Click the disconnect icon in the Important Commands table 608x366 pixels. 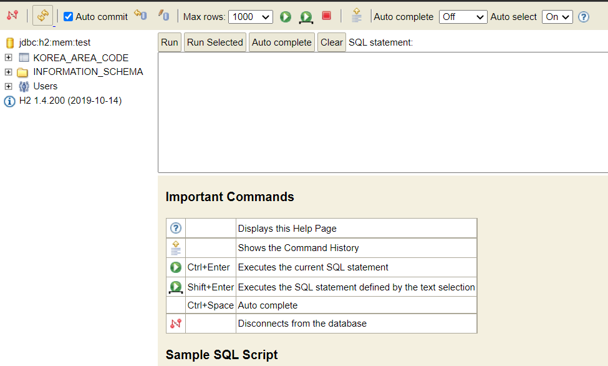click(176, 324)
